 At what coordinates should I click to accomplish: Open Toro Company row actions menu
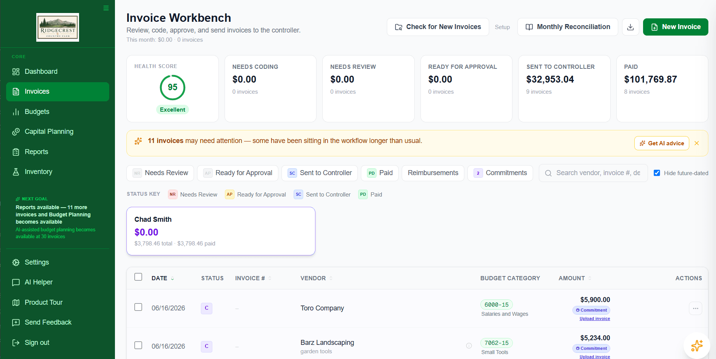pyautogui.click(x=695, y=308)
